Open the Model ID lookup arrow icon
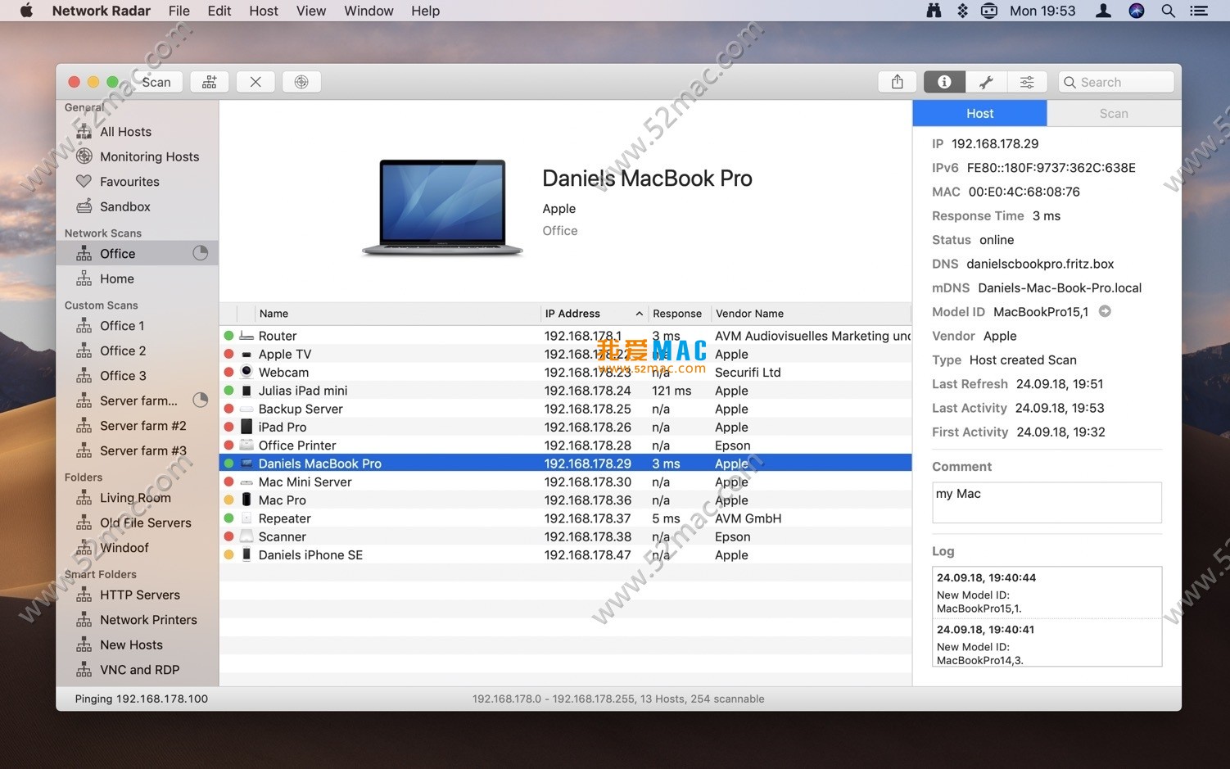 tap(1106, 311)
